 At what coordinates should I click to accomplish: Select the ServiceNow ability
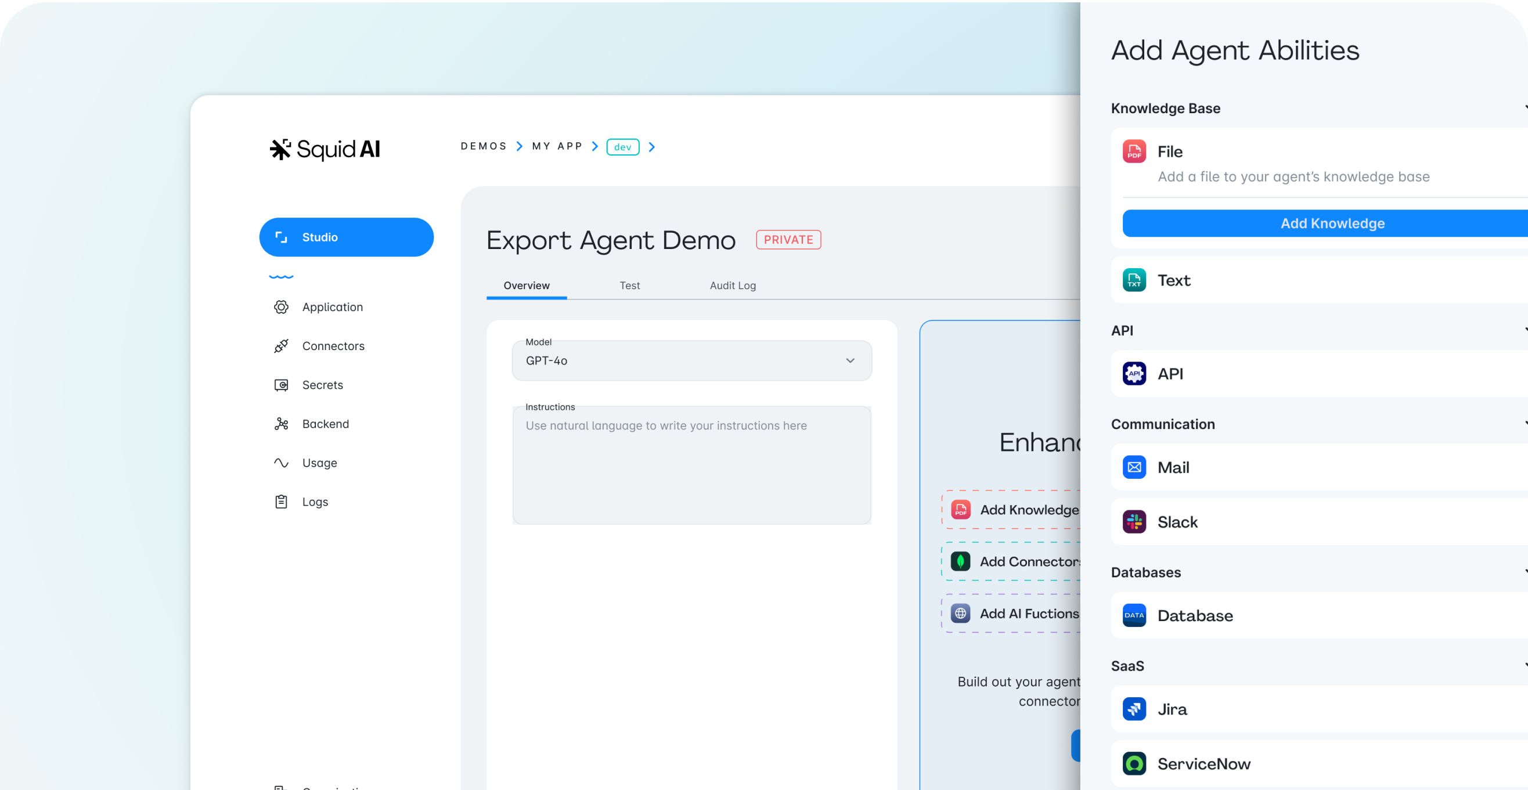[1203, 764]
